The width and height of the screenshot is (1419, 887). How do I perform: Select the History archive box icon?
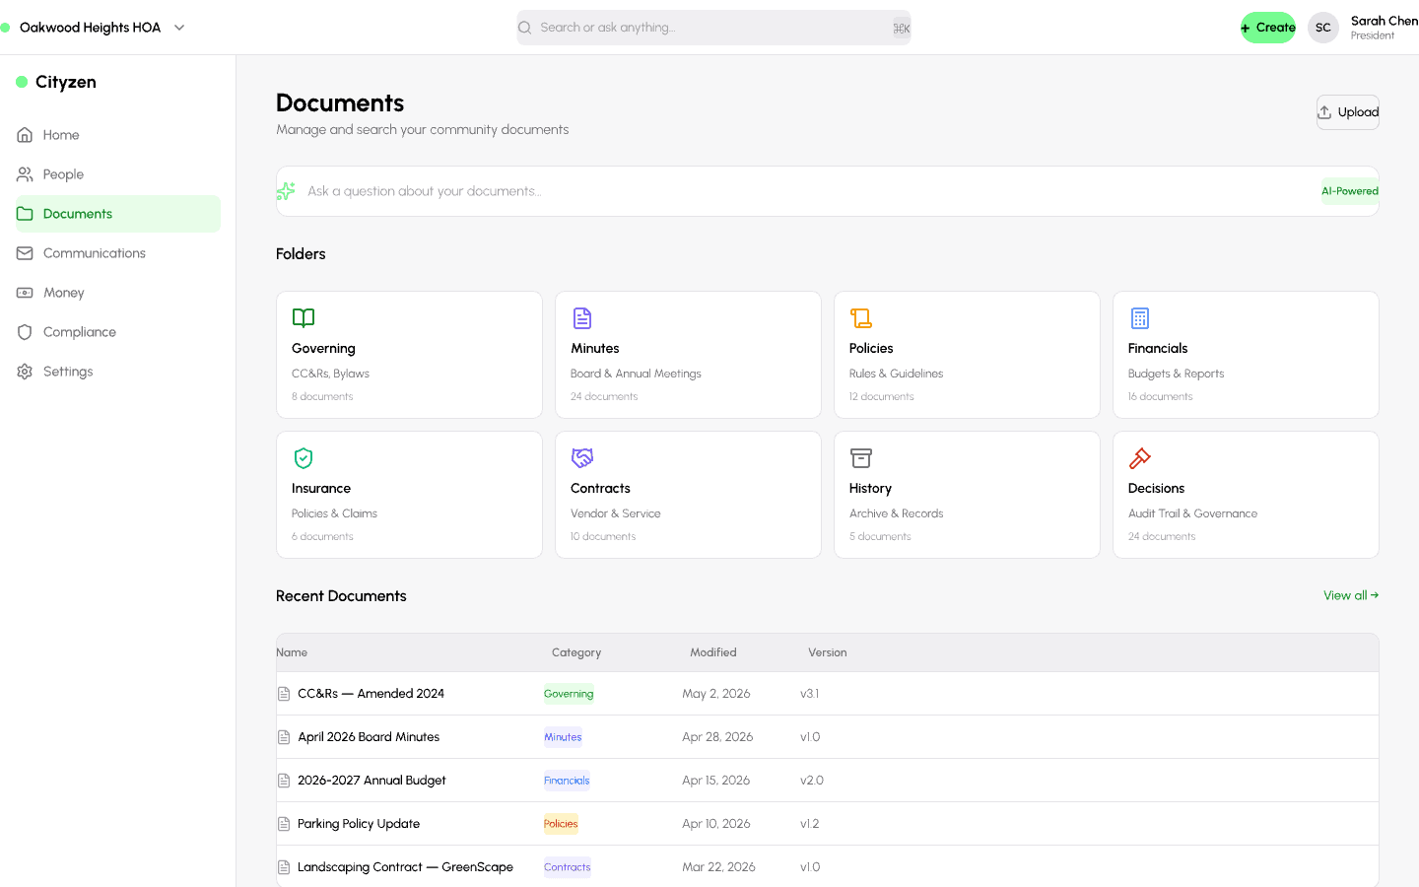[861, 457]
